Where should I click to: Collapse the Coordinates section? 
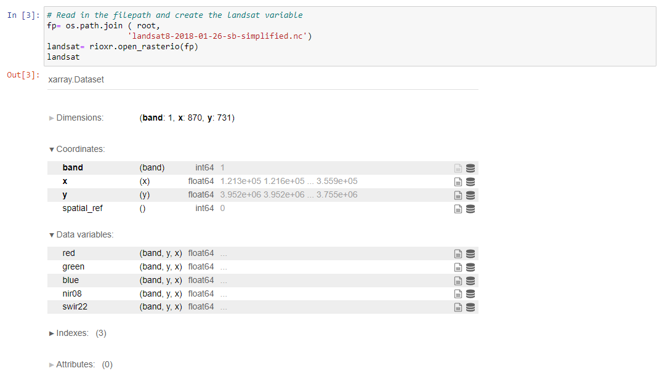click(x=80, y=149)
